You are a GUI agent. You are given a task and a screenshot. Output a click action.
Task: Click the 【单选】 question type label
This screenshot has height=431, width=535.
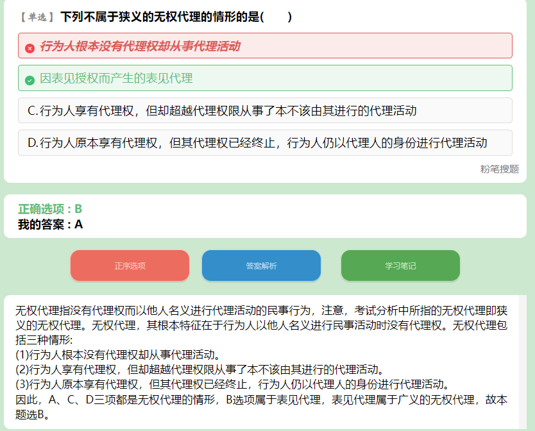pos(37,17)
